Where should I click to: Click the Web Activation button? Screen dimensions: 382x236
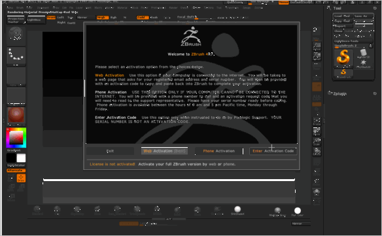point(164,151)
